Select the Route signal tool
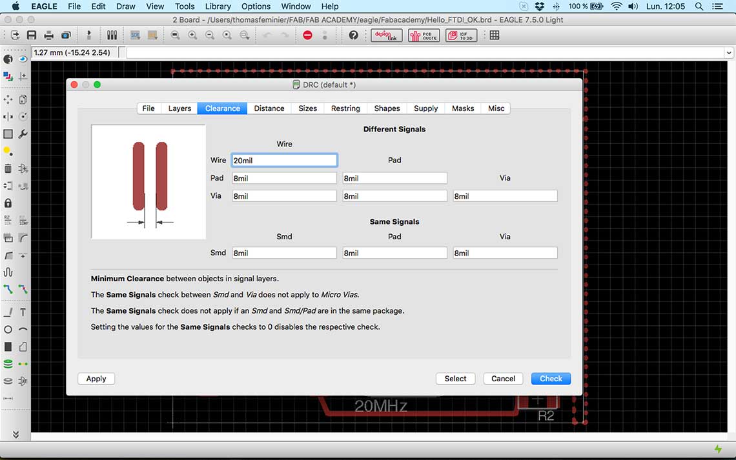The width and height of the screenshot is (736, 460). [8, 289]
